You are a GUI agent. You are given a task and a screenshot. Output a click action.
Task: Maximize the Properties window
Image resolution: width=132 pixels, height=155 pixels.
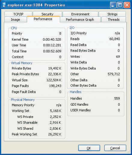click(120, 5)
